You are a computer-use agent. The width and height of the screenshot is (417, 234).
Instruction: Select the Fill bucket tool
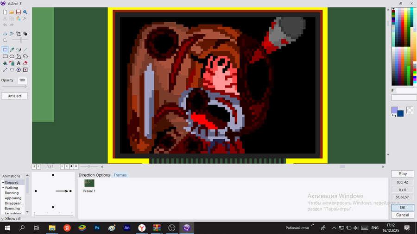[5, 63]
